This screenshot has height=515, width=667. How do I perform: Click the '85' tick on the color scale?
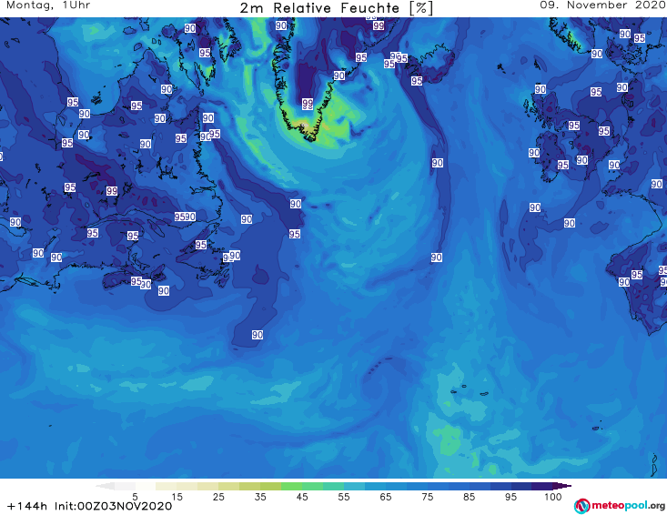[x=470, y=497]
